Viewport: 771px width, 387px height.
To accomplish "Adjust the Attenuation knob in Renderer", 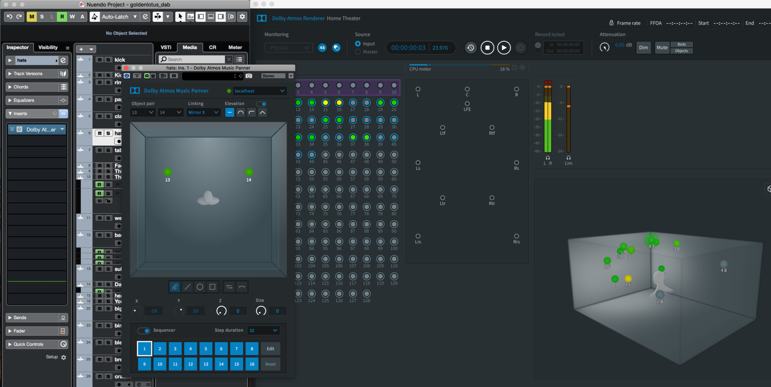I will click(605, 47).
